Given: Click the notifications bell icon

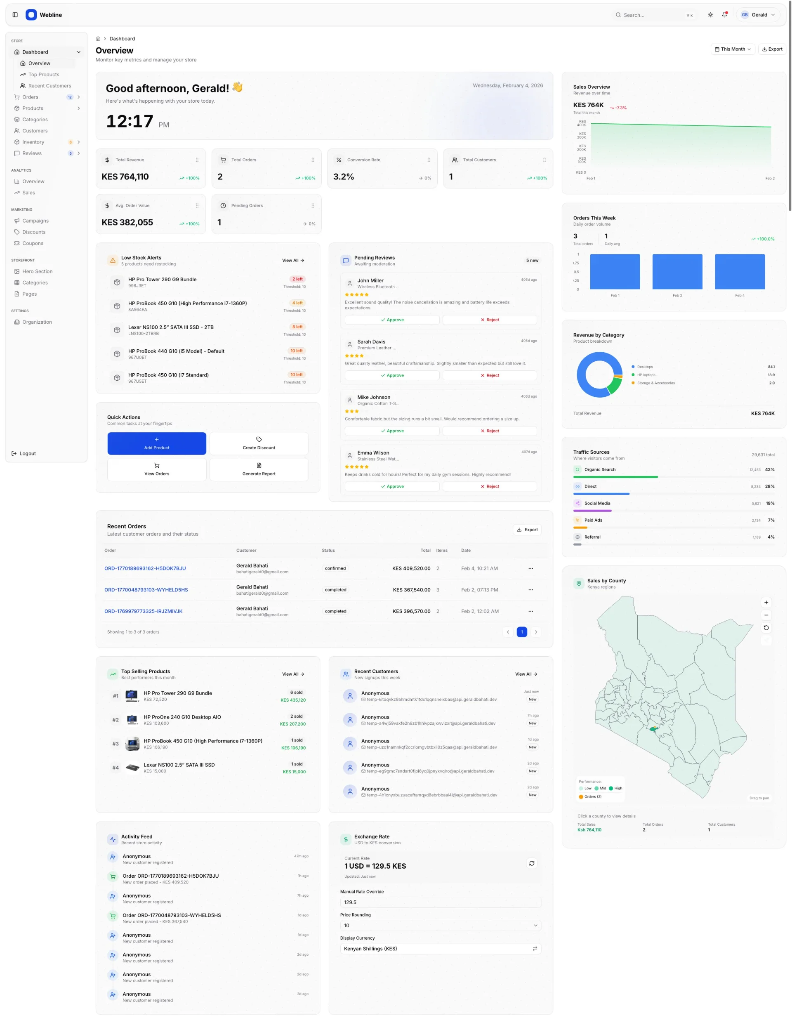Looking at the screenshot, I should pos(724,14).
